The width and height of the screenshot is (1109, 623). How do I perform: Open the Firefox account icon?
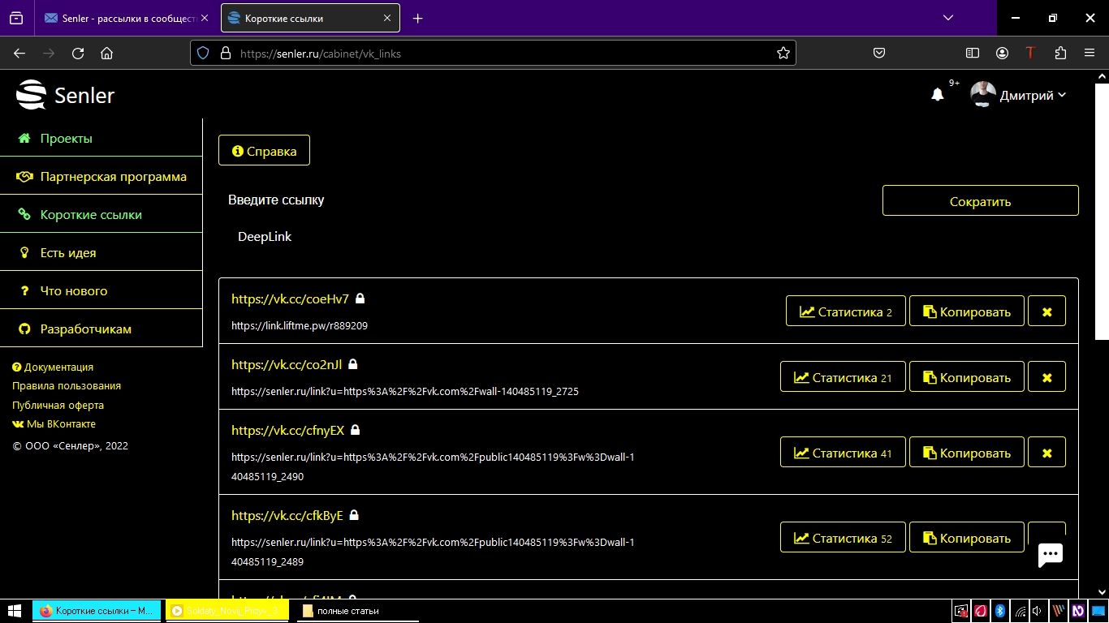(x=1003, y=54)
